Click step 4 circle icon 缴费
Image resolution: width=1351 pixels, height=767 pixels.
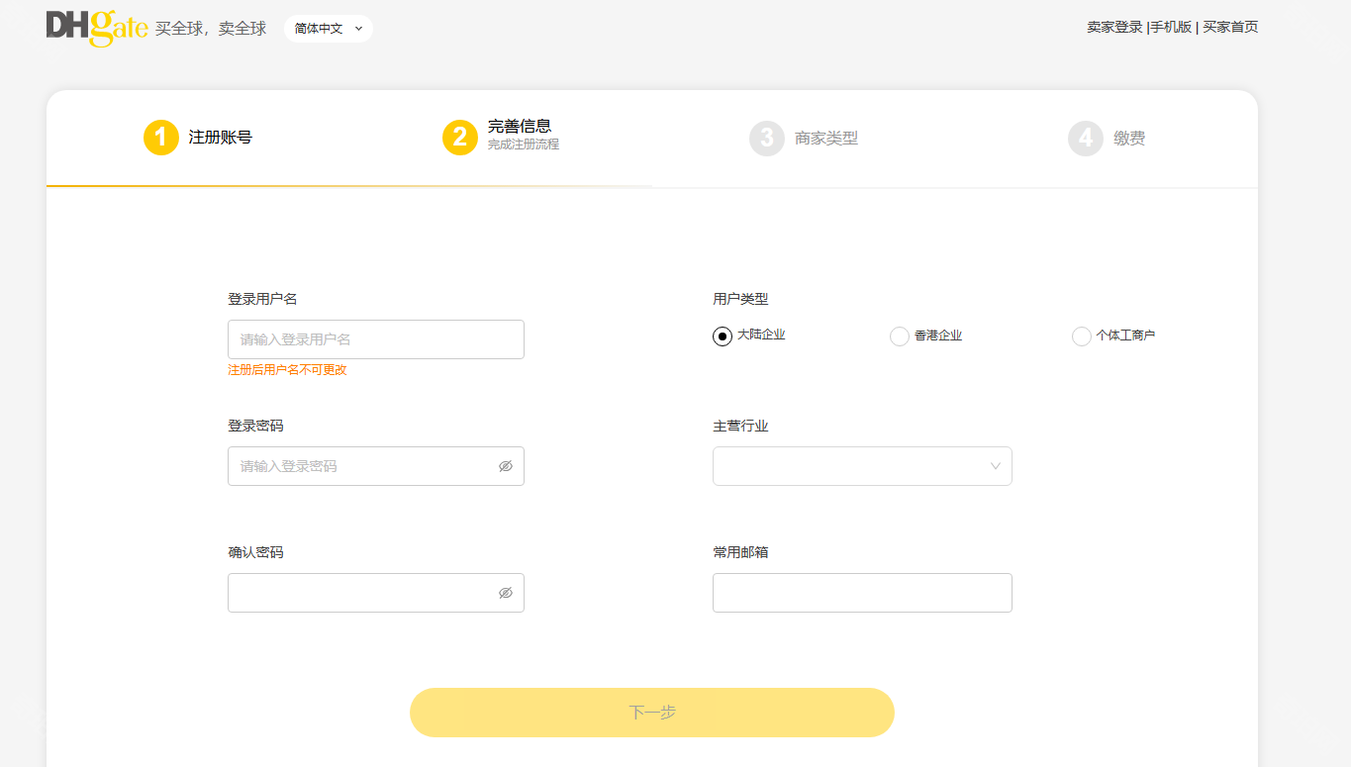[1086, 138]
